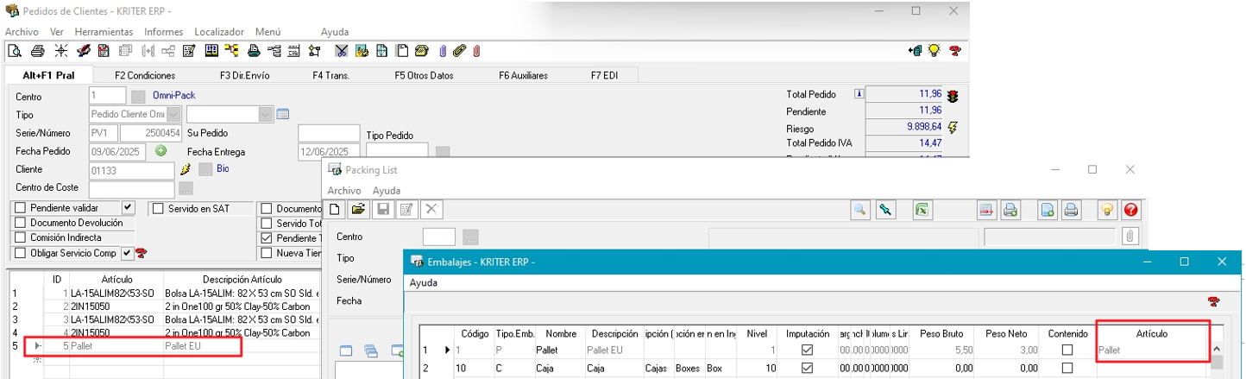Click the Cliente input field containing 01133
The height and width of the screenshot is (379, 1246).
pyautogui.click(x=131, y=170)
